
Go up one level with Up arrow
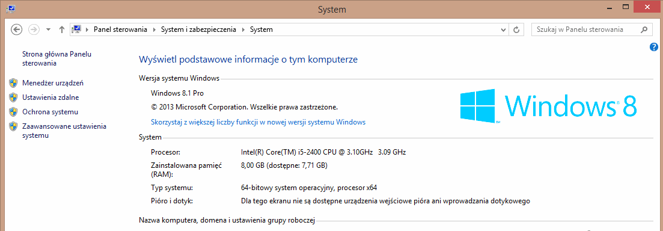[x=62, y=29]
